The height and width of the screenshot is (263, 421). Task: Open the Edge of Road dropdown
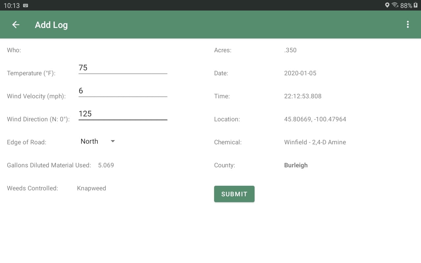click(97, 141)
